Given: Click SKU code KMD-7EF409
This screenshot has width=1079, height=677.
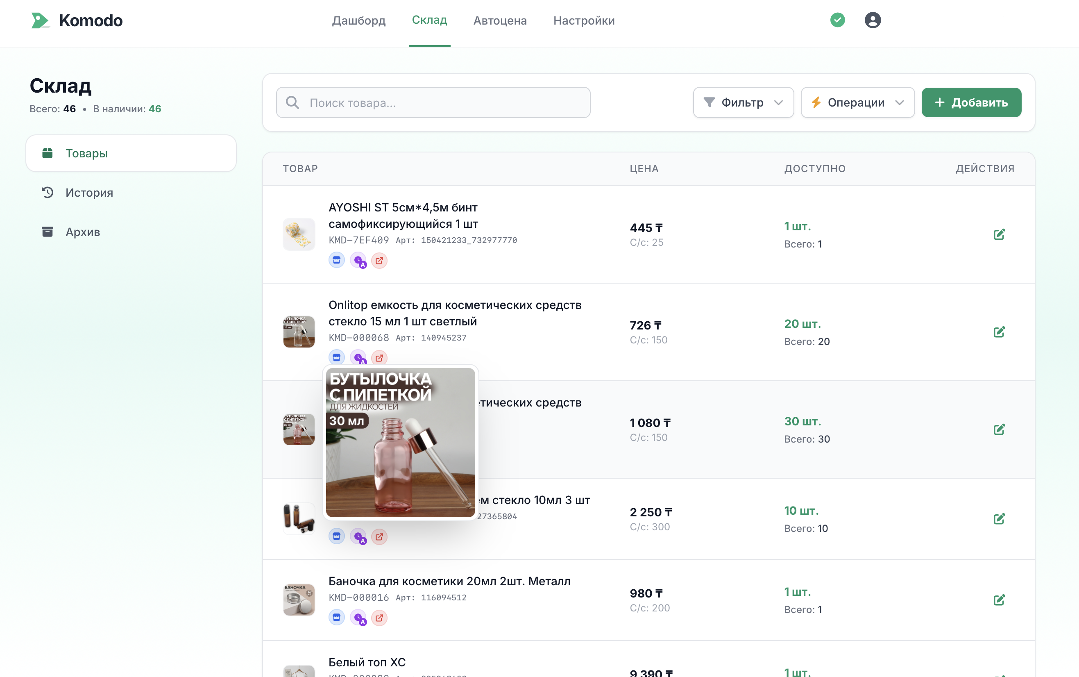Looking at the screenshot, I should [x=358, y=240].
